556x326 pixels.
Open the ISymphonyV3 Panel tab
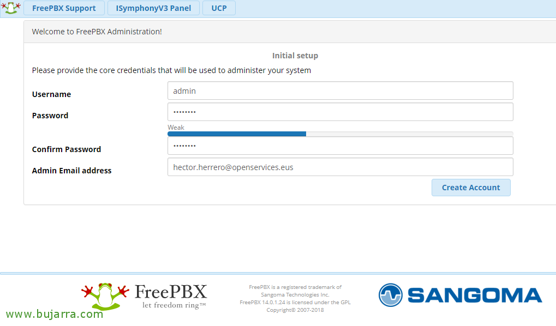[x=153, y=8]
